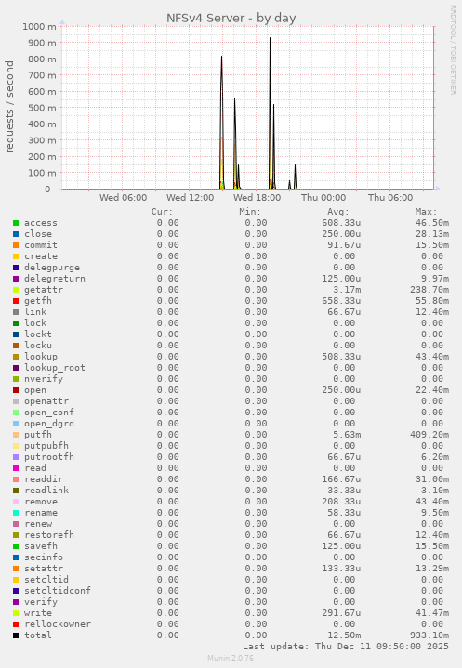462x668 pixels.
Task: Click the 1000 m y-axis label
Action: [39, 26]
